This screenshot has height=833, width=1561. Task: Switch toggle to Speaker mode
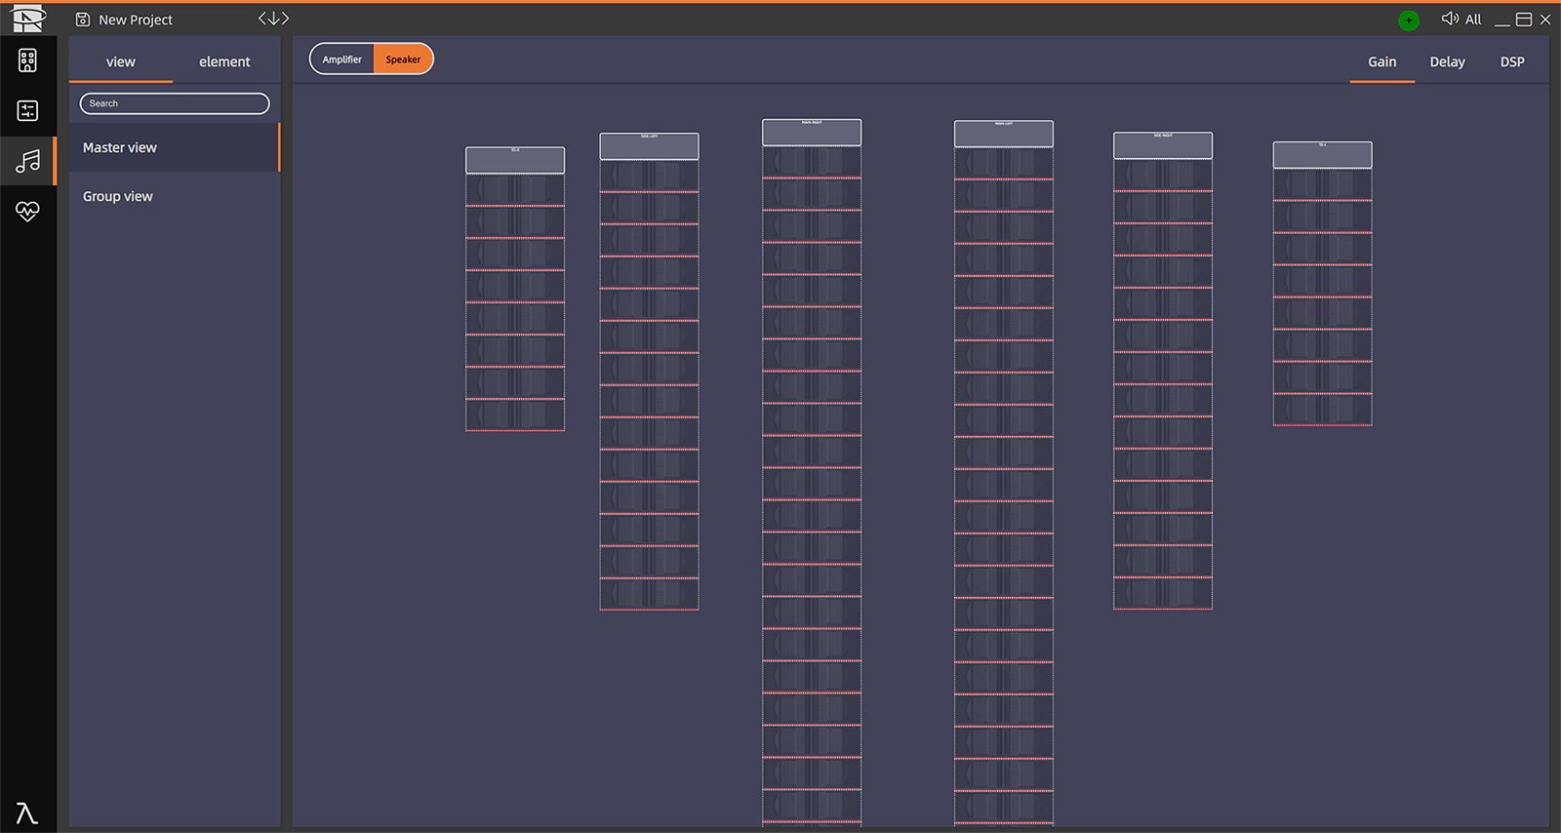403,59
